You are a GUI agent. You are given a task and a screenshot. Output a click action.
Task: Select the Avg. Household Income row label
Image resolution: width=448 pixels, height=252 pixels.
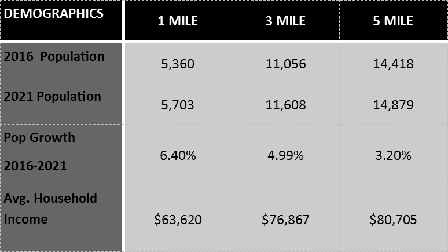coord(50,209)
